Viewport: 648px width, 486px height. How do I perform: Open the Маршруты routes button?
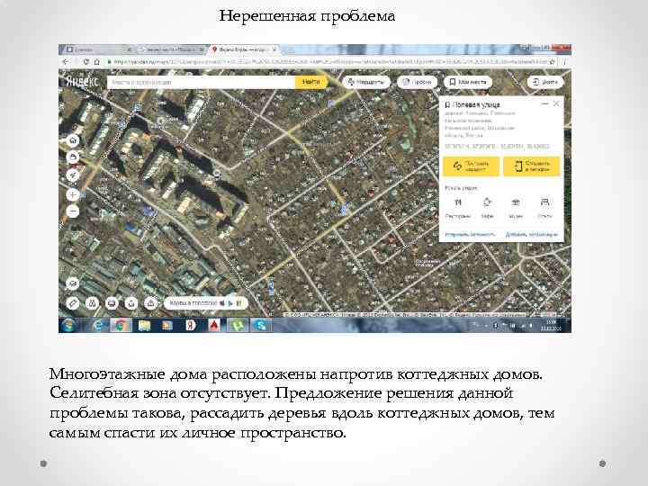click(366, 82)
